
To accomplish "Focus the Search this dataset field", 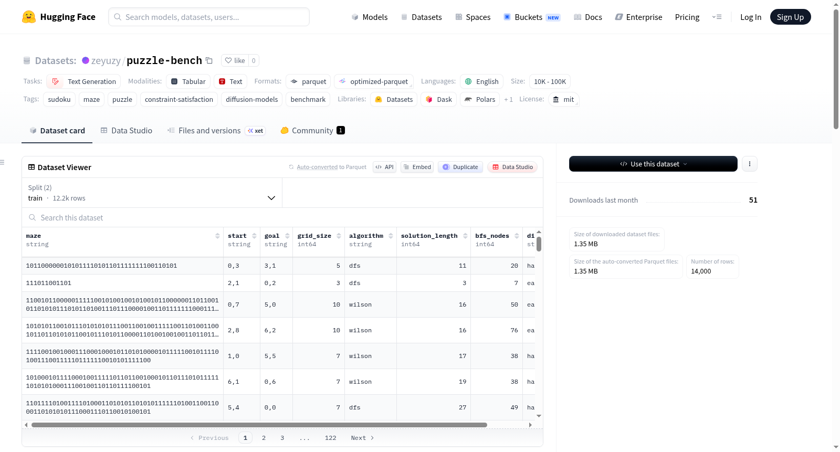I will (x=282, y=217).
